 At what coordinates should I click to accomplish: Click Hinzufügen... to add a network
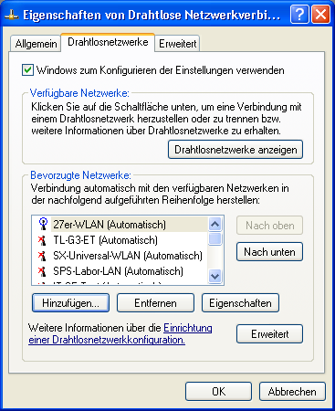point(70,303)
